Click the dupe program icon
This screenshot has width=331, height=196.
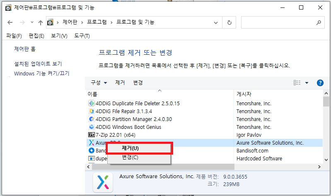pos(92,158)
